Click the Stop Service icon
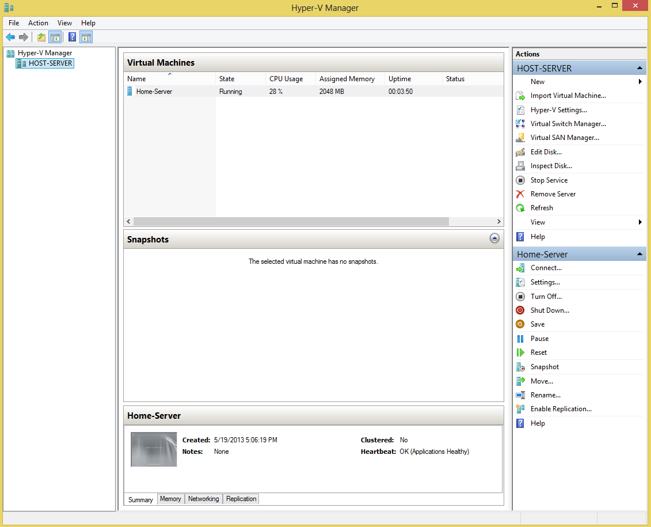 coord(520,180)
